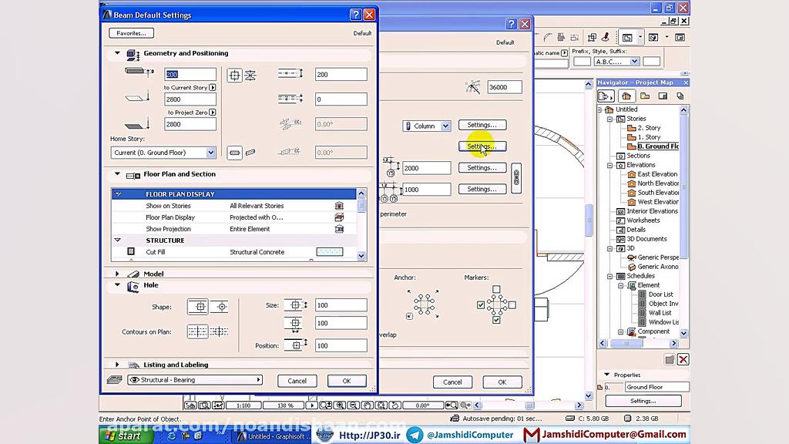Click Settings... in Navigator Properties
The width and height of the screenshot is (789, 444).
point(643,401)
